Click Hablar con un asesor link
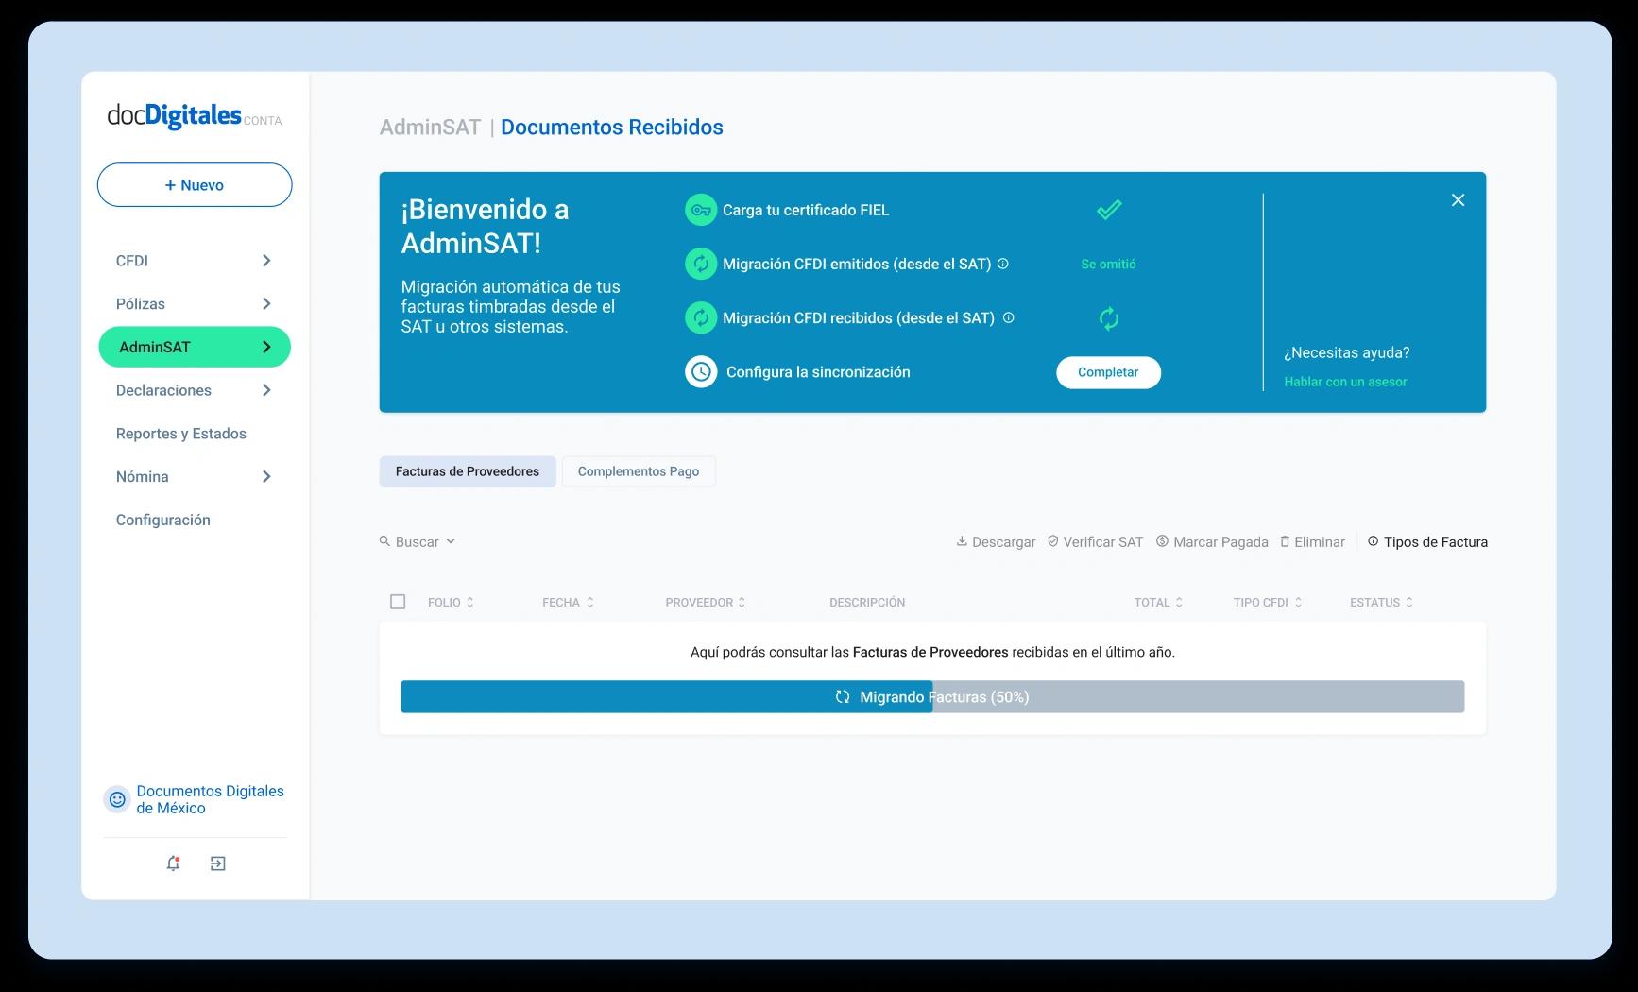 (1345, 382)
